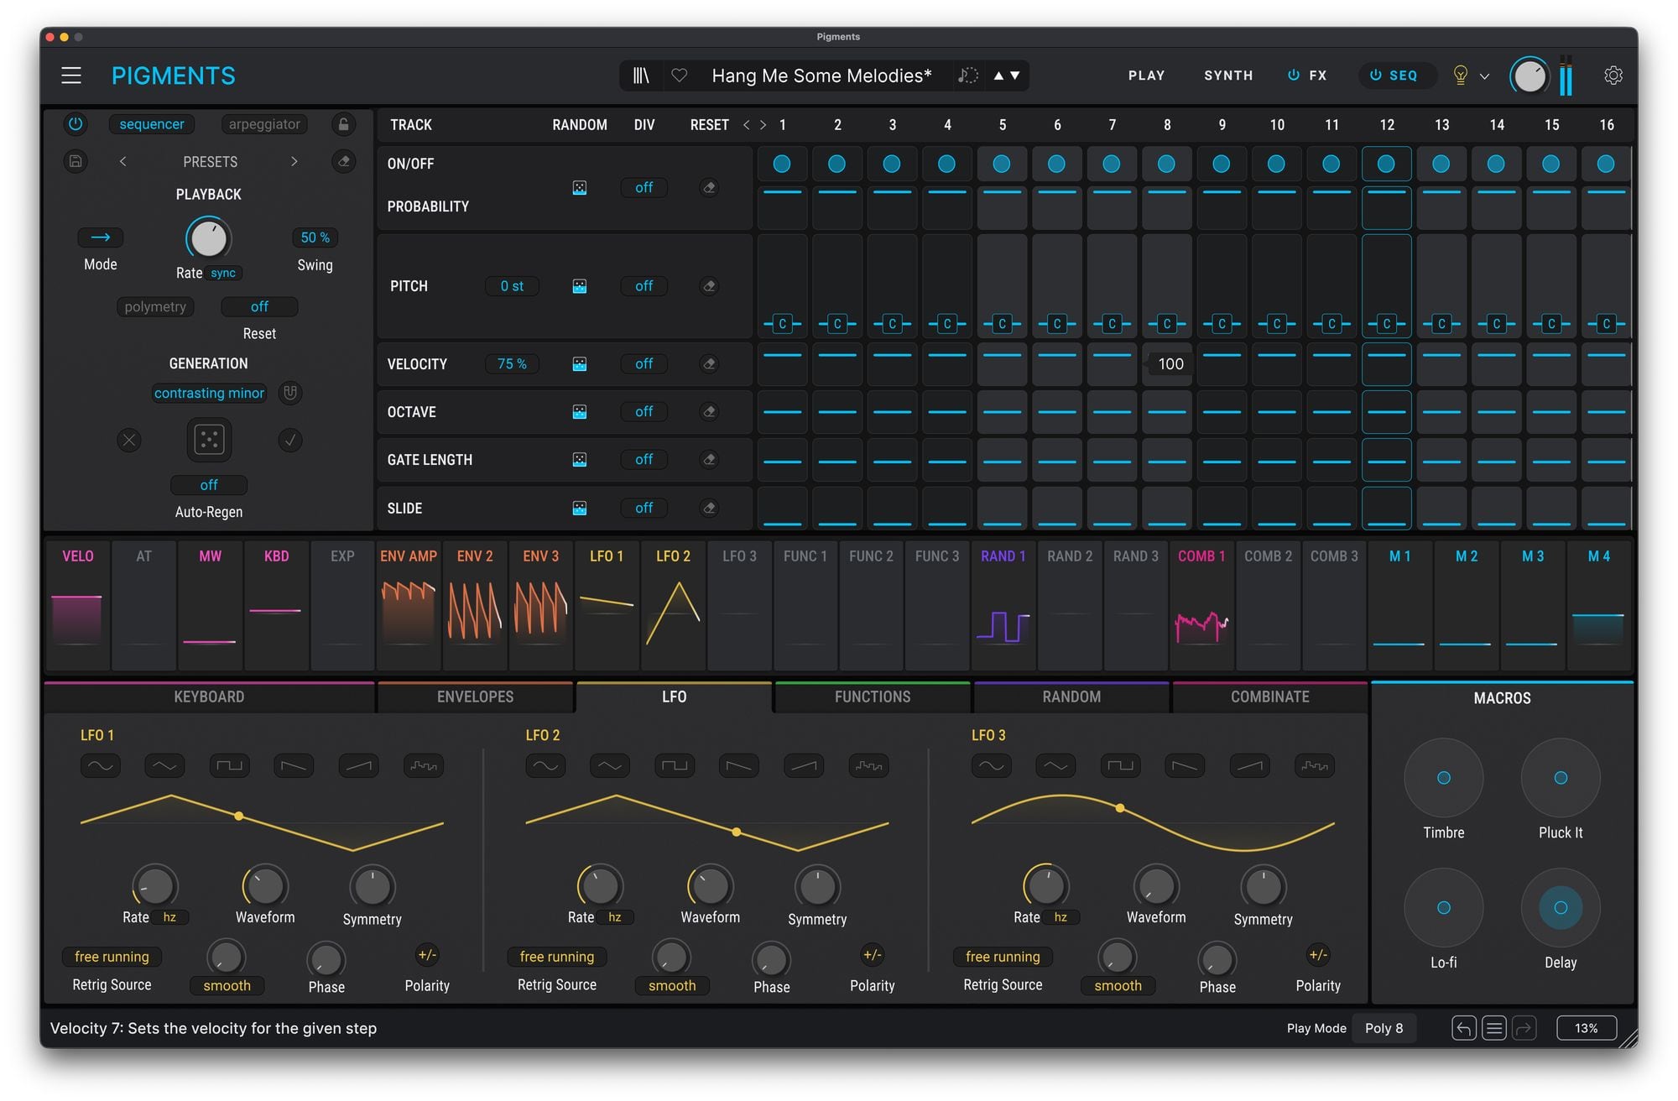This screenshot has width=1678, height=1101.
Task: Click the save sequence preset icon
Action: [75, 161]
